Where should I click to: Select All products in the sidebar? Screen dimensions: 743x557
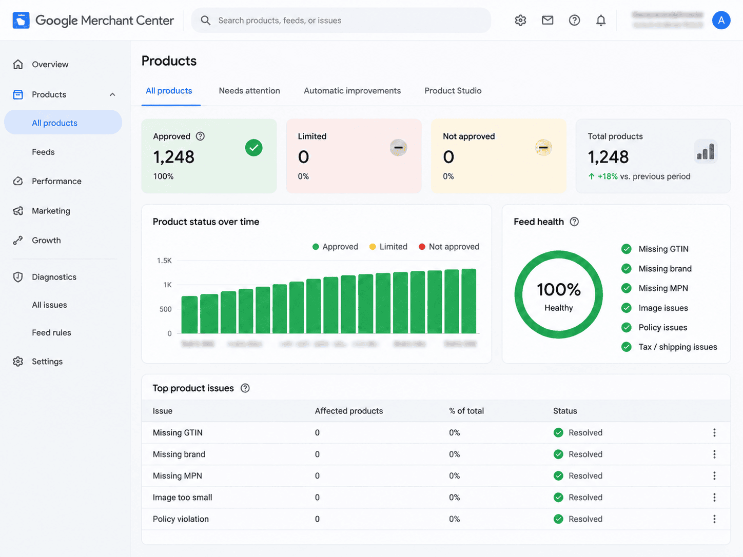tap(63, 123)
